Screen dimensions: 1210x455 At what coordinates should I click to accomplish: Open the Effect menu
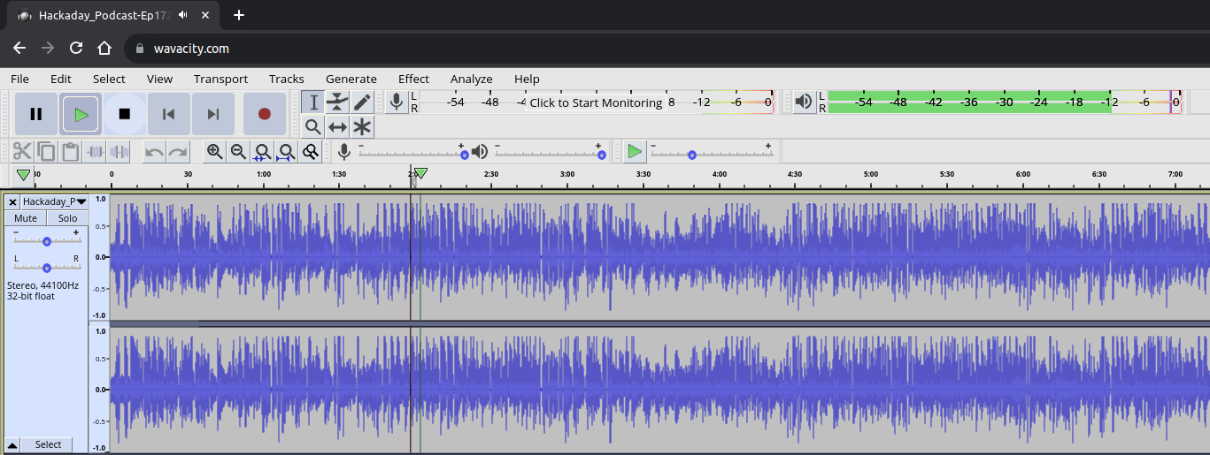click(413, 79)
